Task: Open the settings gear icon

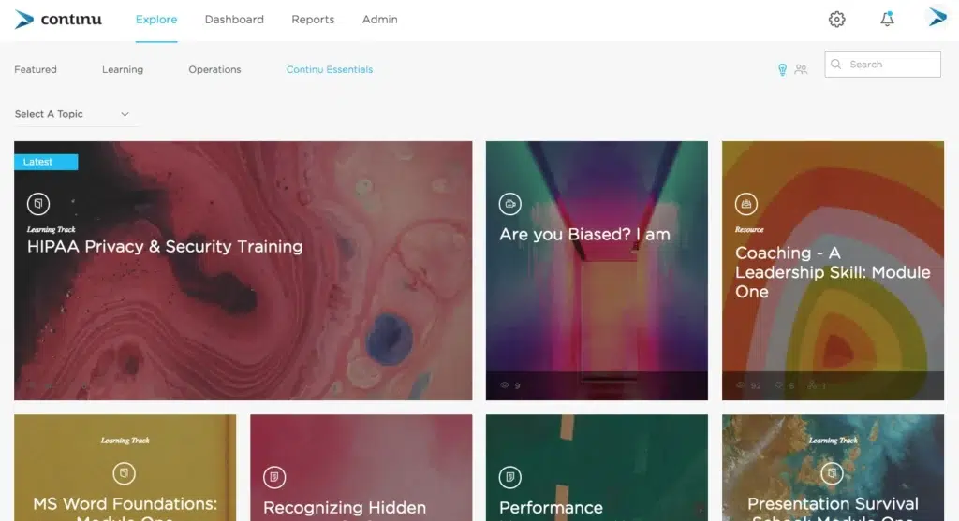Action: coord(836,20)
